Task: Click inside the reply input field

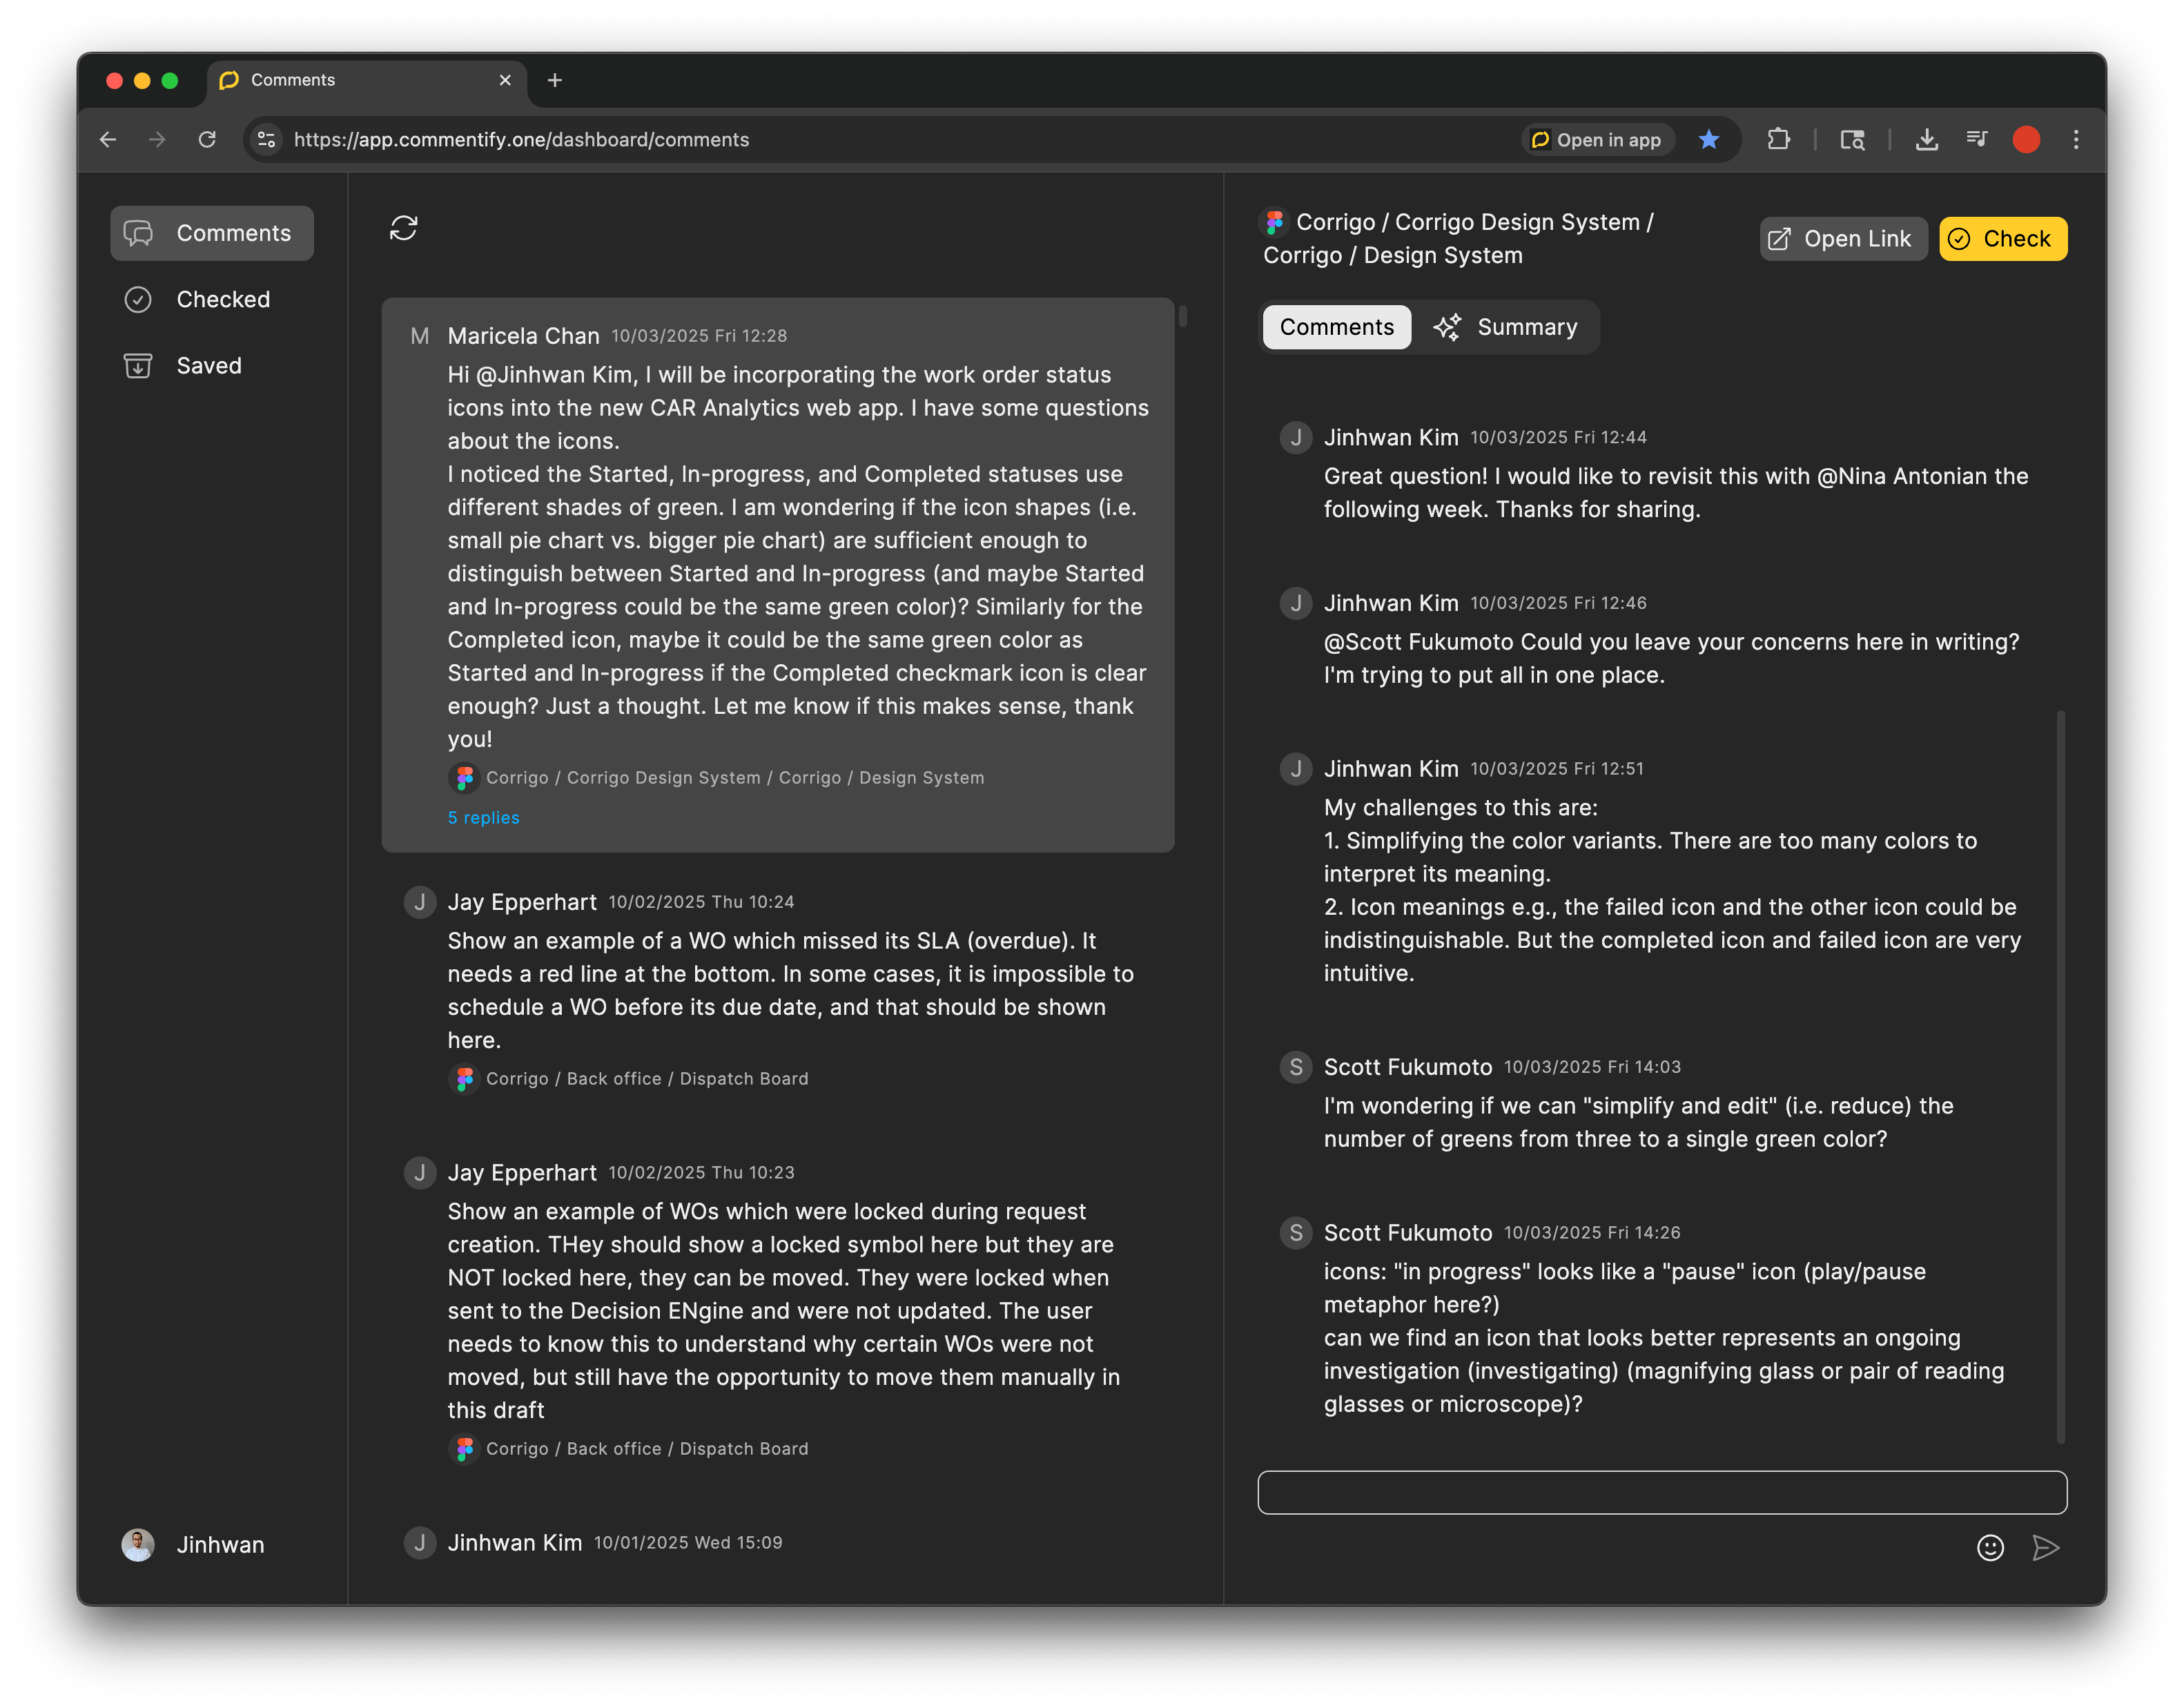Action: (x=1662, y=1492)
